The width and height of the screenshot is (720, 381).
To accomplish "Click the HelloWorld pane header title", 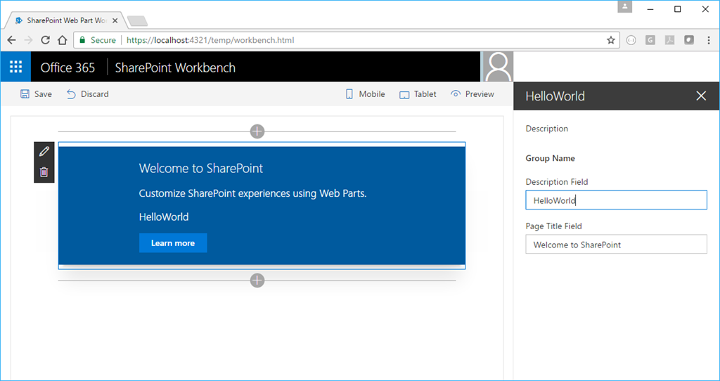I will tap(555, 96).
